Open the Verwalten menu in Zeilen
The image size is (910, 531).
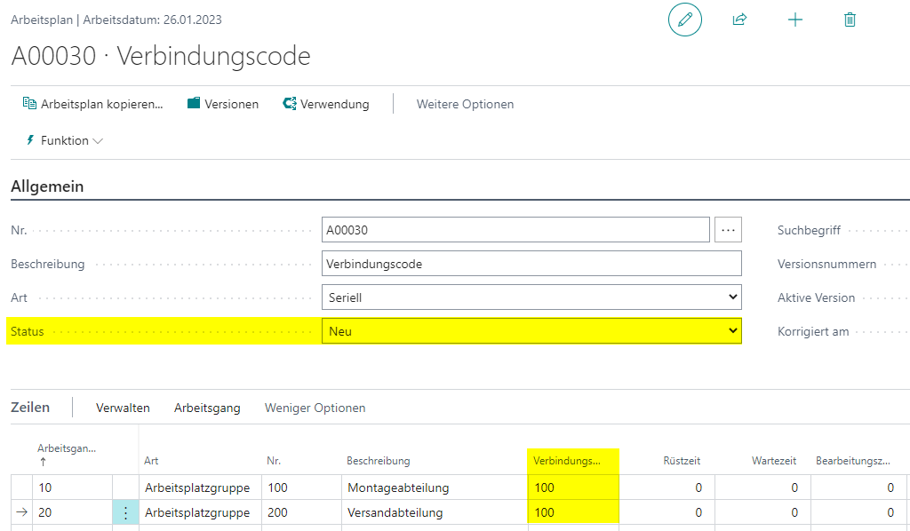tap(123, 408)
